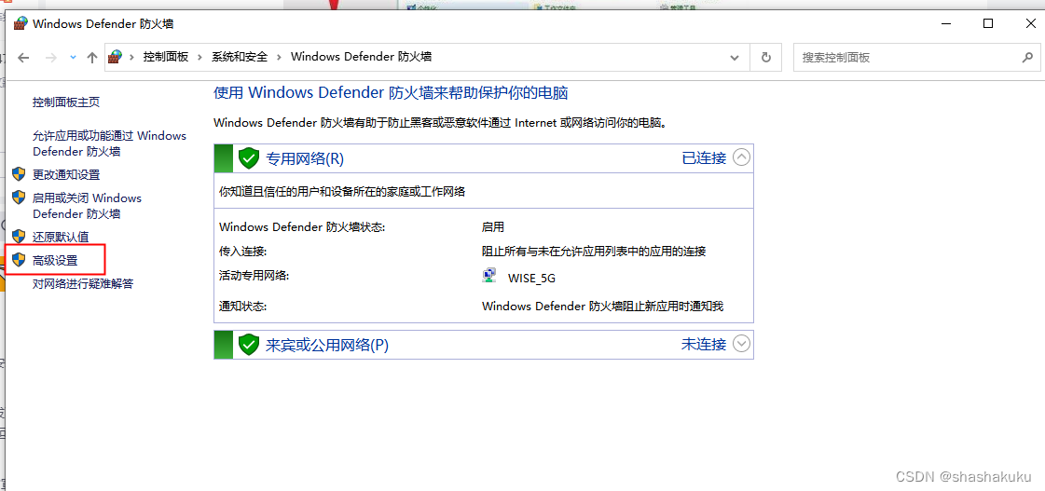Click the 专用网络(R) section heading
The height and width of the screenshot is (491, 1045).
[305, 158]
